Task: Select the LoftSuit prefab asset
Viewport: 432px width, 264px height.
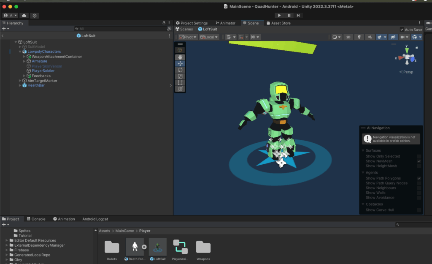Action: click(x=158, y=250)
